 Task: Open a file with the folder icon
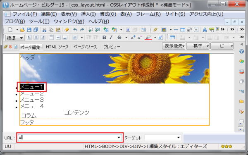[x=22, y=30]
